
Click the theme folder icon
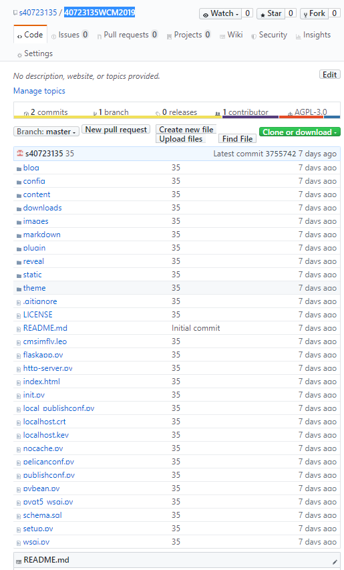coord(19,289)
